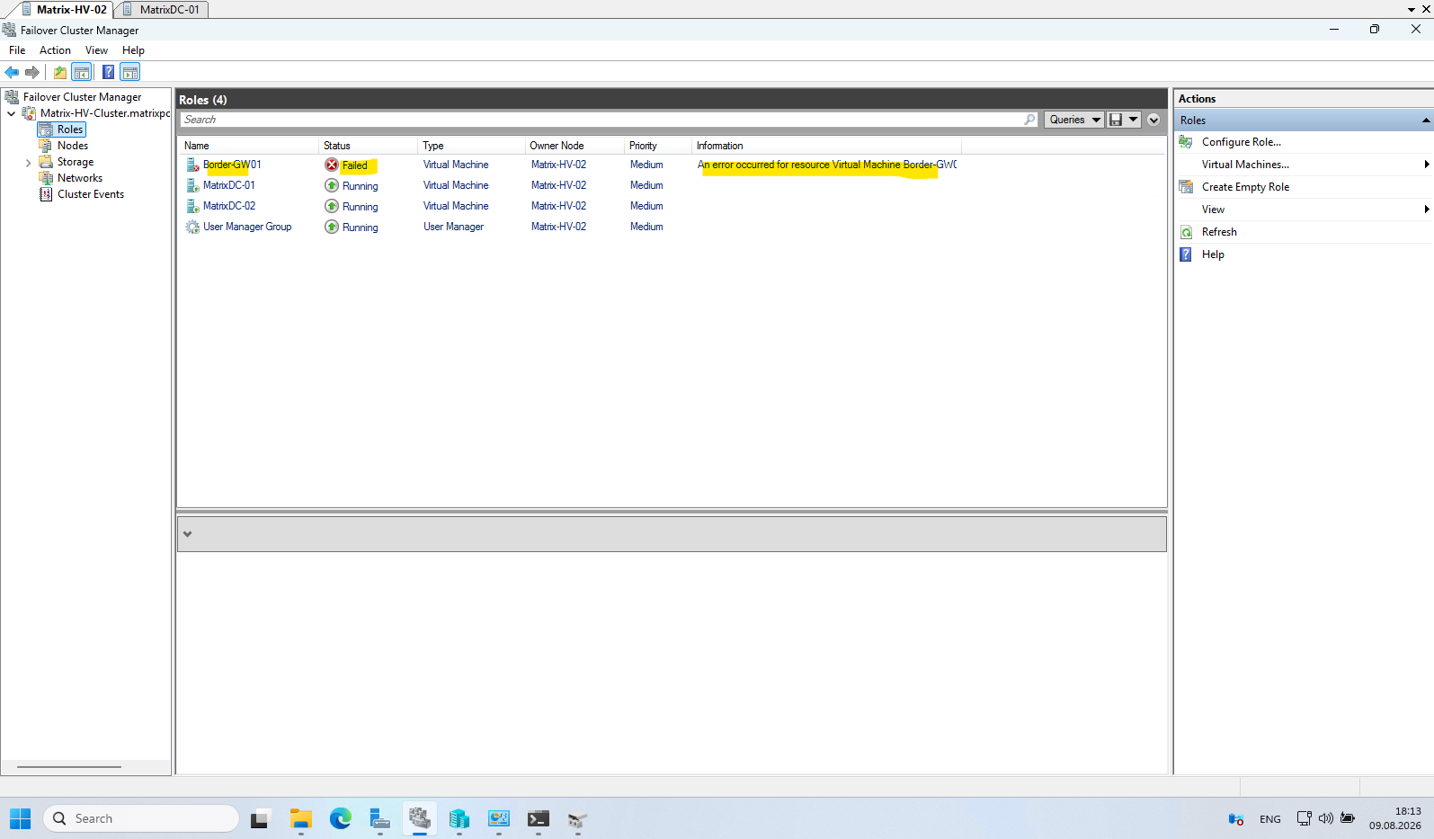Image resolution: width=1434 pixels, height=839 pixels.
Task: Select the Failover Cluster Manager root node
Action: pos(82,97)
